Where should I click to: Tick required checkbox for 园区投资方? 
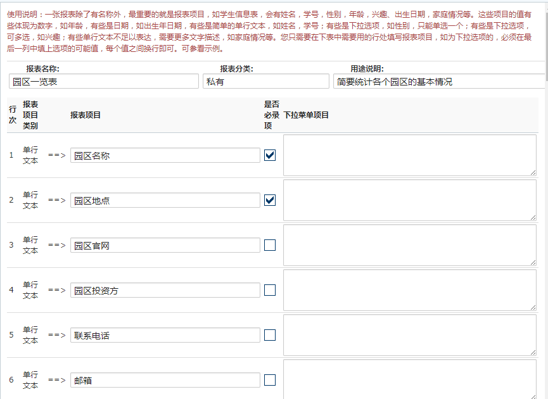(270, 290)
